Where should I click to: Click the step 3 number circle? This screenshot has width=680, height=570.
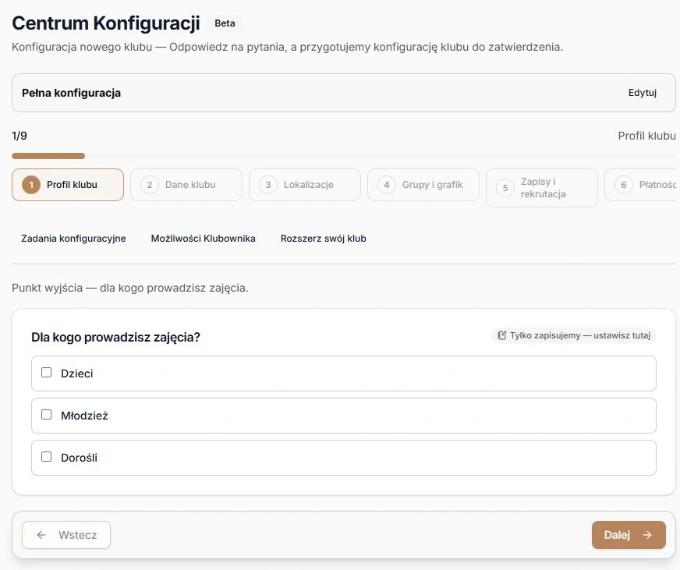(268, 186)
